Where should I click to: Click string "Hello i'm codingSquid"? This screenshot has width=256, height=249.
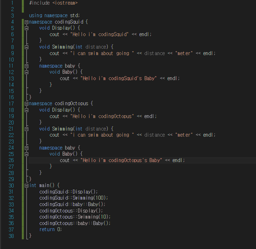[x=99, y=34]
